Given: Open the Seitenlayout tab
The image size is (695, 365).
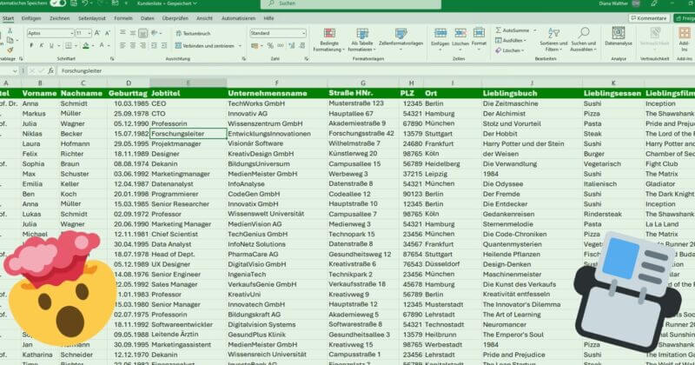Looking at the screenshot, I should (92, 18).
